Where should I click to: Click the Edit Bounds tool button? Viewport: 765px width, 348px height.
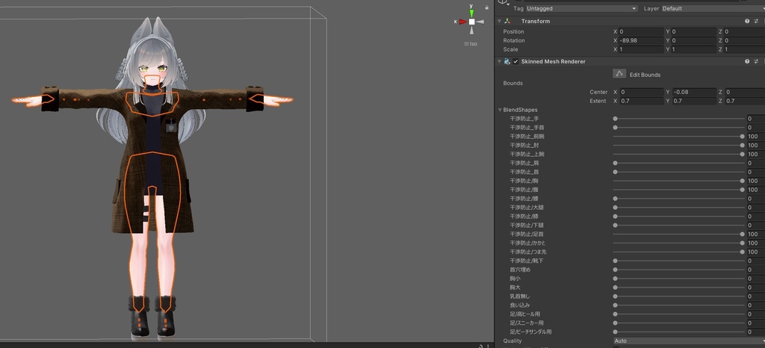point(619,74)
